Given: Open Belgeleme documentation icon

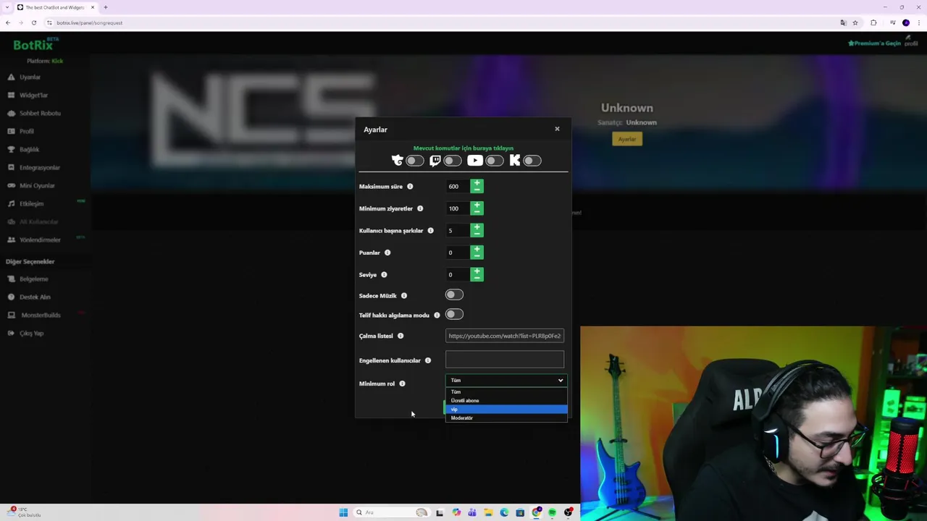Looking at the screenshot, I should click(x=12, y=279).
